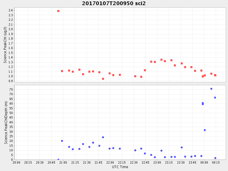Click the blue point near 31 m depth
The image size is (228, 171).
tap(205, 130)
